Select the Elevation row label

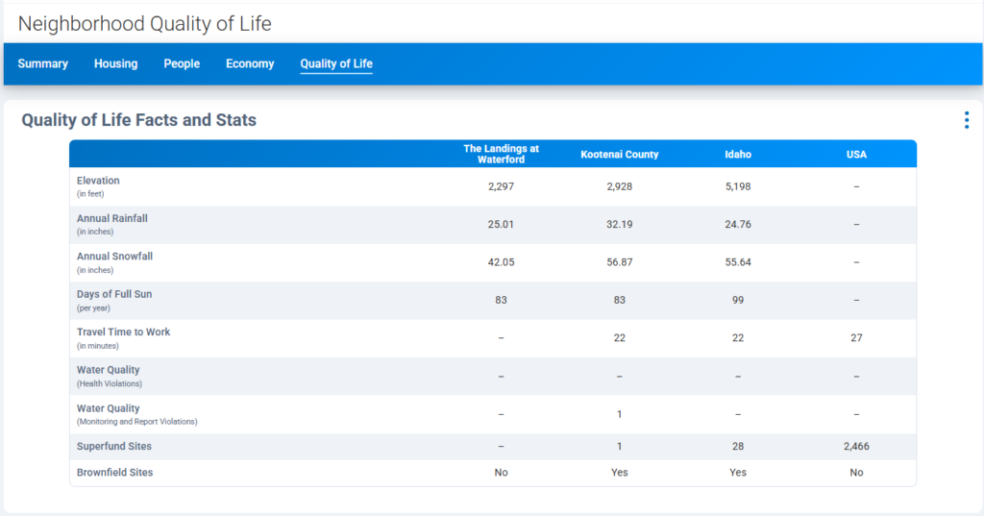98,181
